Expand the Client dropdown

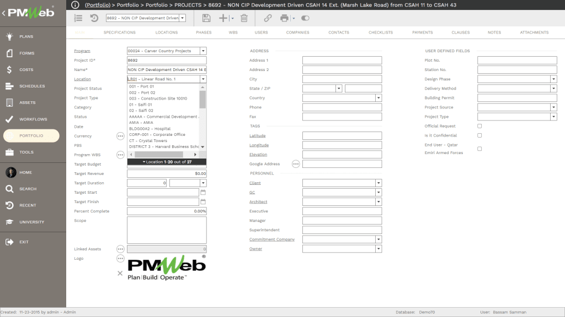[x=379, y=183]
